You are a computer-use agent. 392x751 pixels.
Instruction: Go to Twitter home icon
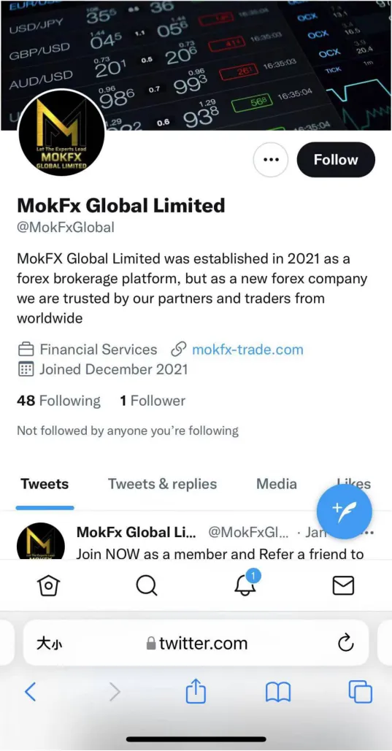(49, 585)
